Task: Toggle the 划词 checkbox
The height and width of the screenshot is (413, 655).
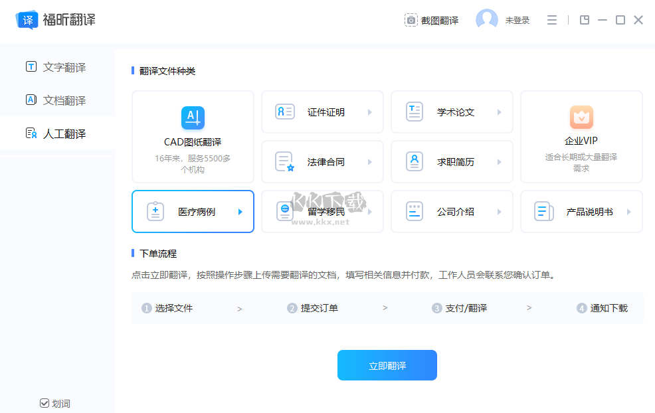Action: (45, 403)
